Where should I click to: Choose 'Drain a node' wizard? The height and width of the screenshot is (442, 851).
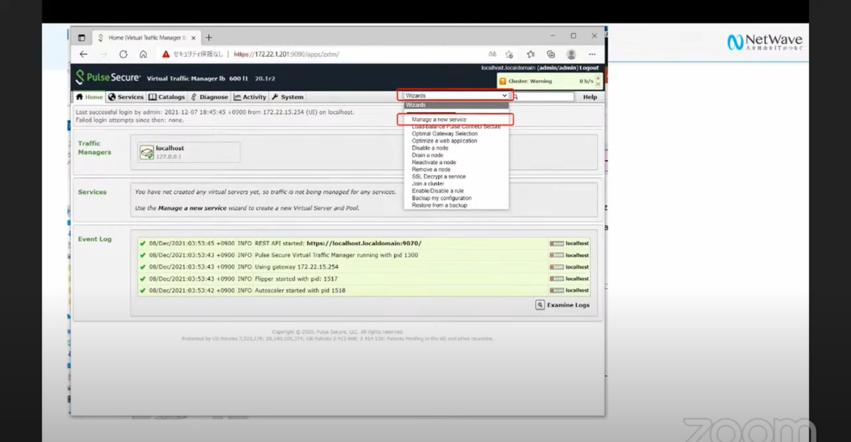pyautogui.click(x=427, y=155)
